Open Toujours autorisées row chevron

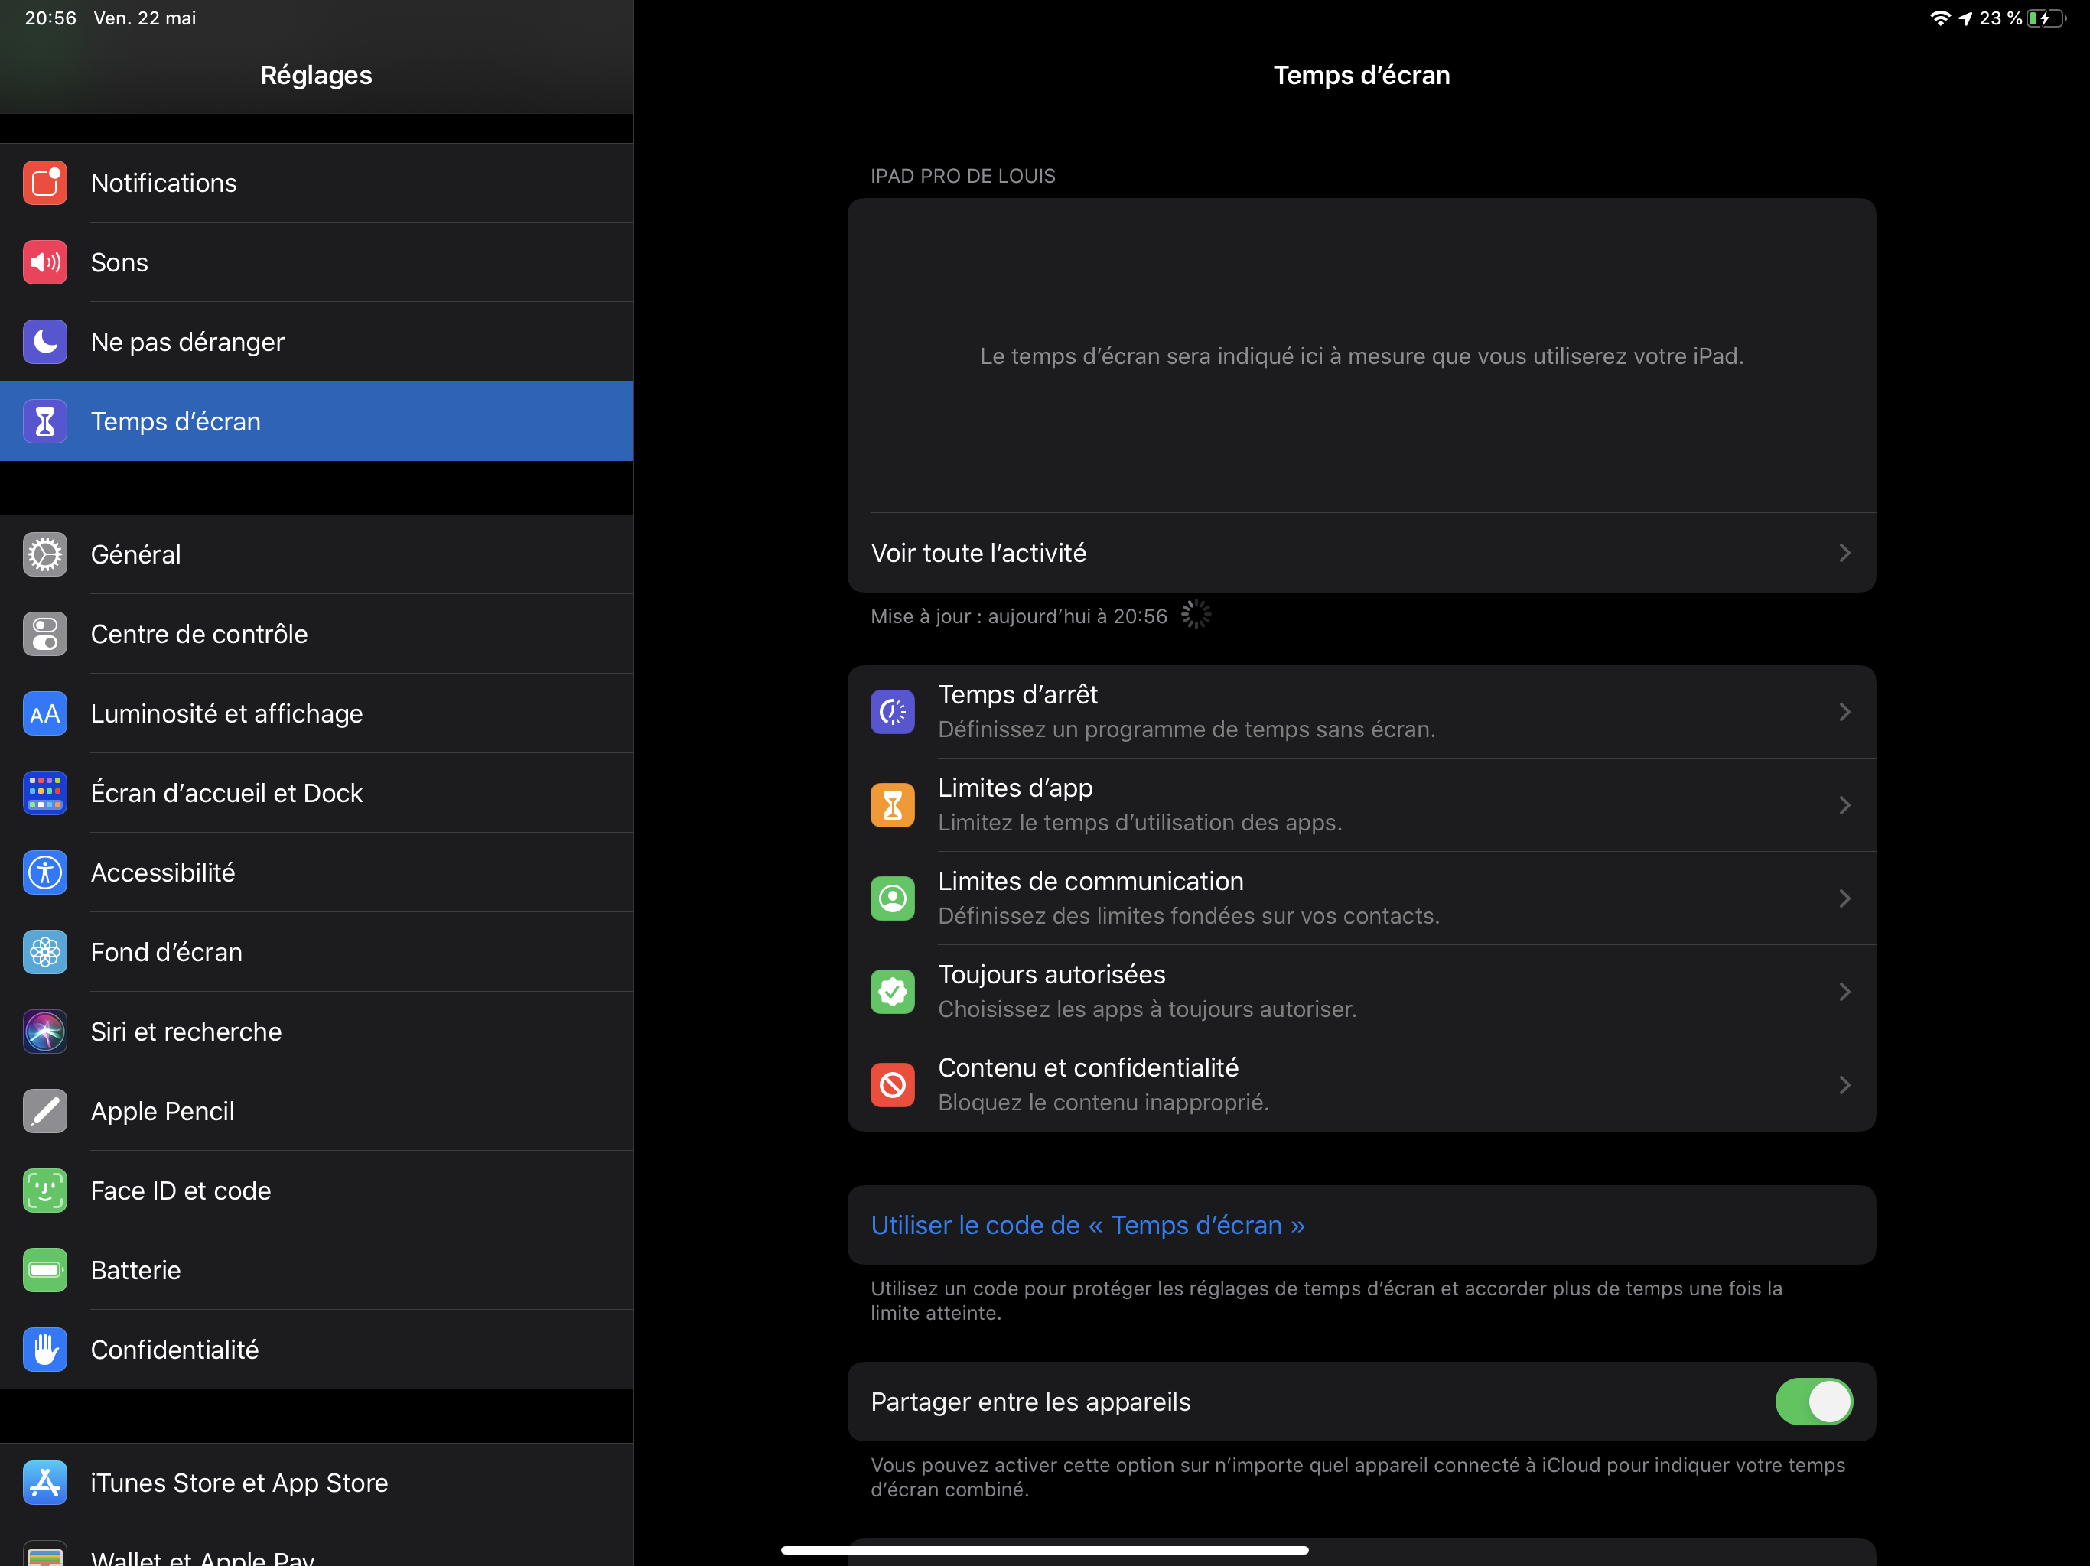tap(1844, 992)
